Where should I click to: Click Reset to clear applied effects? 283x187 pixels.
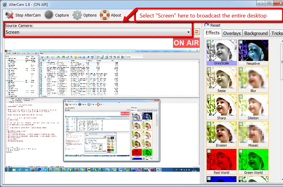(213, 25)
